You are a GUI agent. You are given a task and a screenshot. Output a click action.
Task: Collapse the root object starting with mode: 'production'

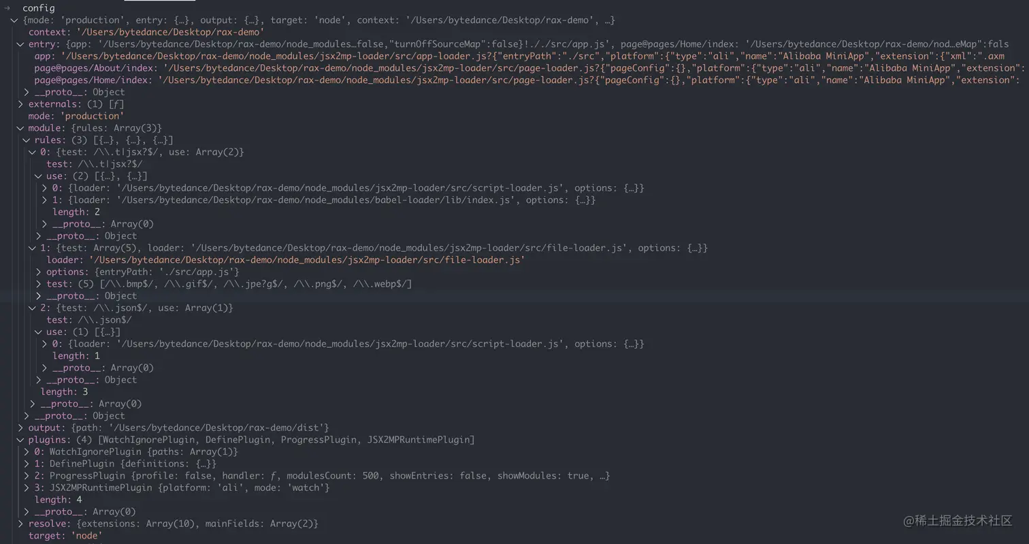15,20
